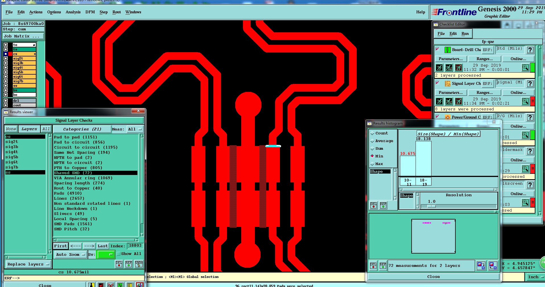Click Board-Drill check red-outlined runner icon
Viewport: 545px width, 287px height.
(459, 67)
